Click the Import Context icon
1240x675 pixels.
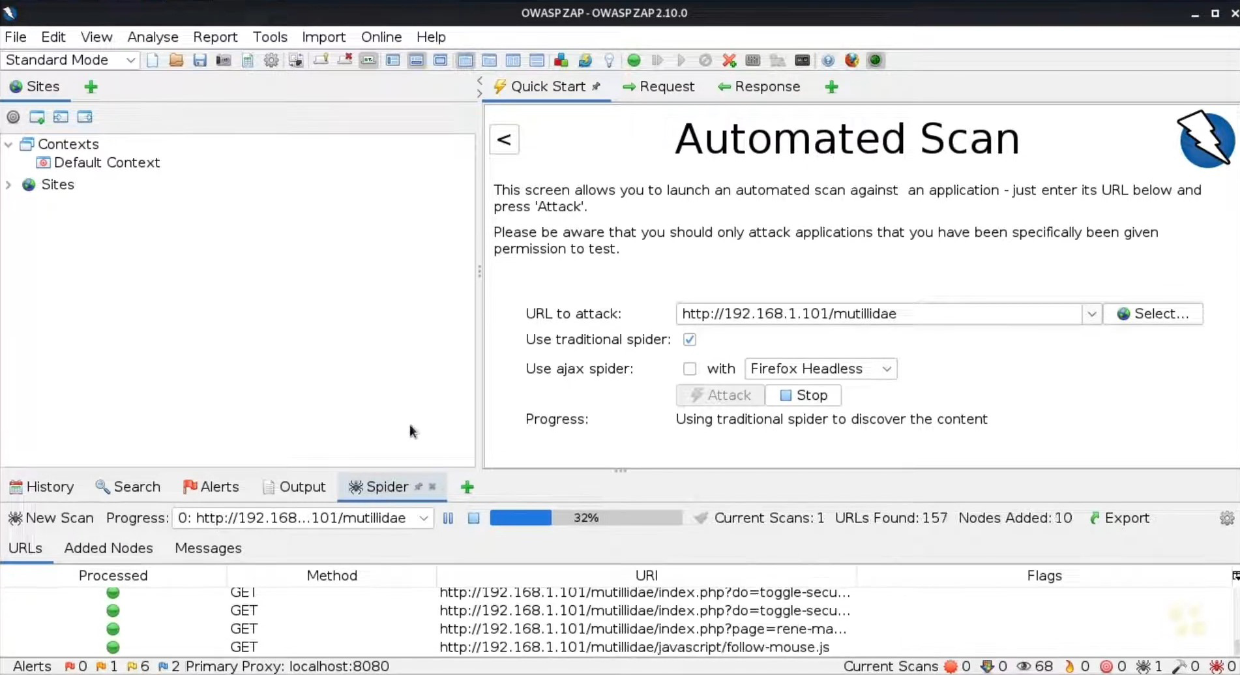click(61, 117)
